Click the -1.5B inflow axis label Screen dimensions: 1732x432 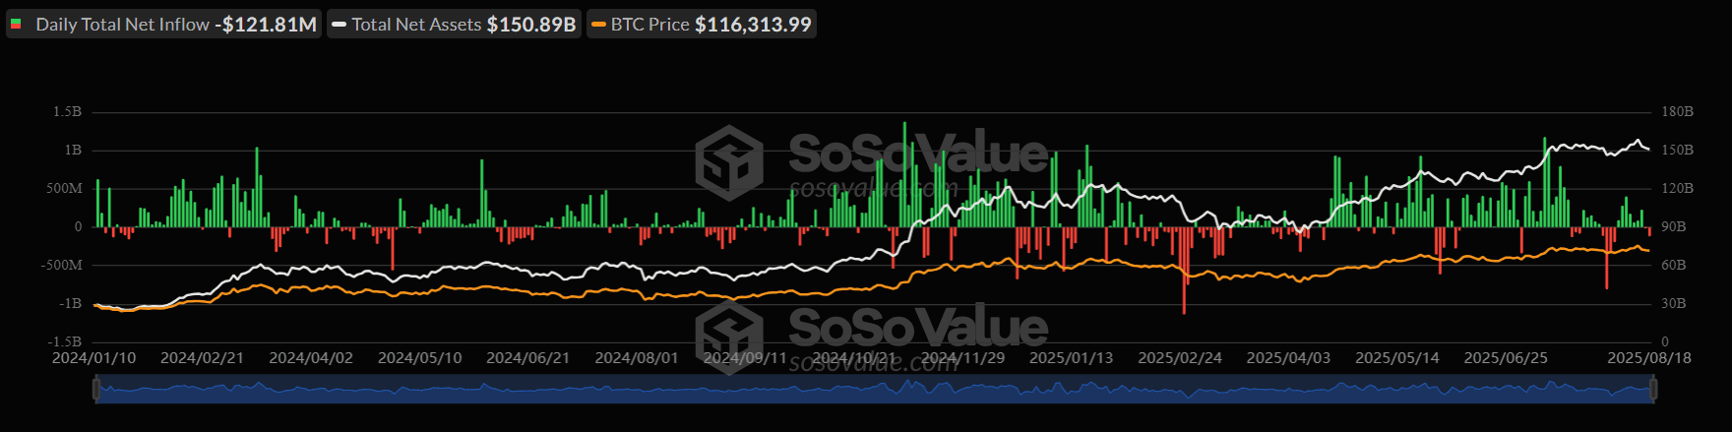tap(65, 342)
